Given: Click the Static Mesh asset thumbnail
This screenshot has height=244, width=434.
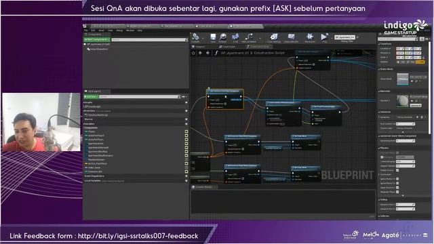Looking at the screenshot, I should [402, 79].
